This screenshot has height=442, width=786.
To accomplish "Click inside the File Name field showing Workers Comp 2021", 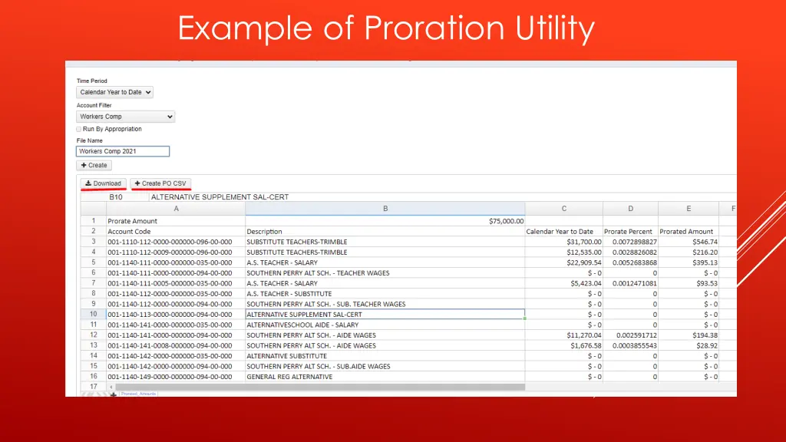I will [x=122, y=151].
